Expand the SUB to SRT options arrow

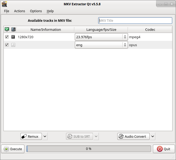tap(96, 136)
